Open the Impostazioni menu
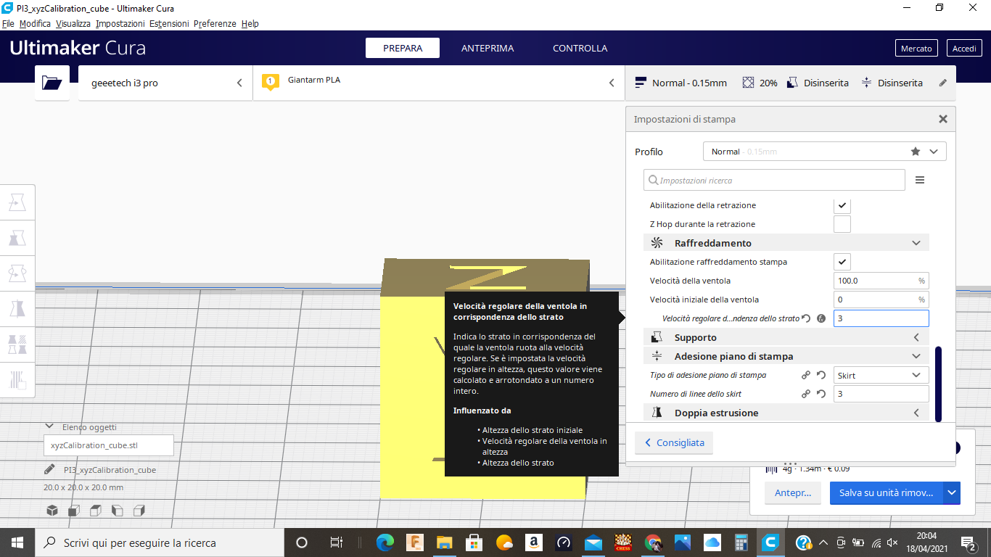 tap(120, 23)
